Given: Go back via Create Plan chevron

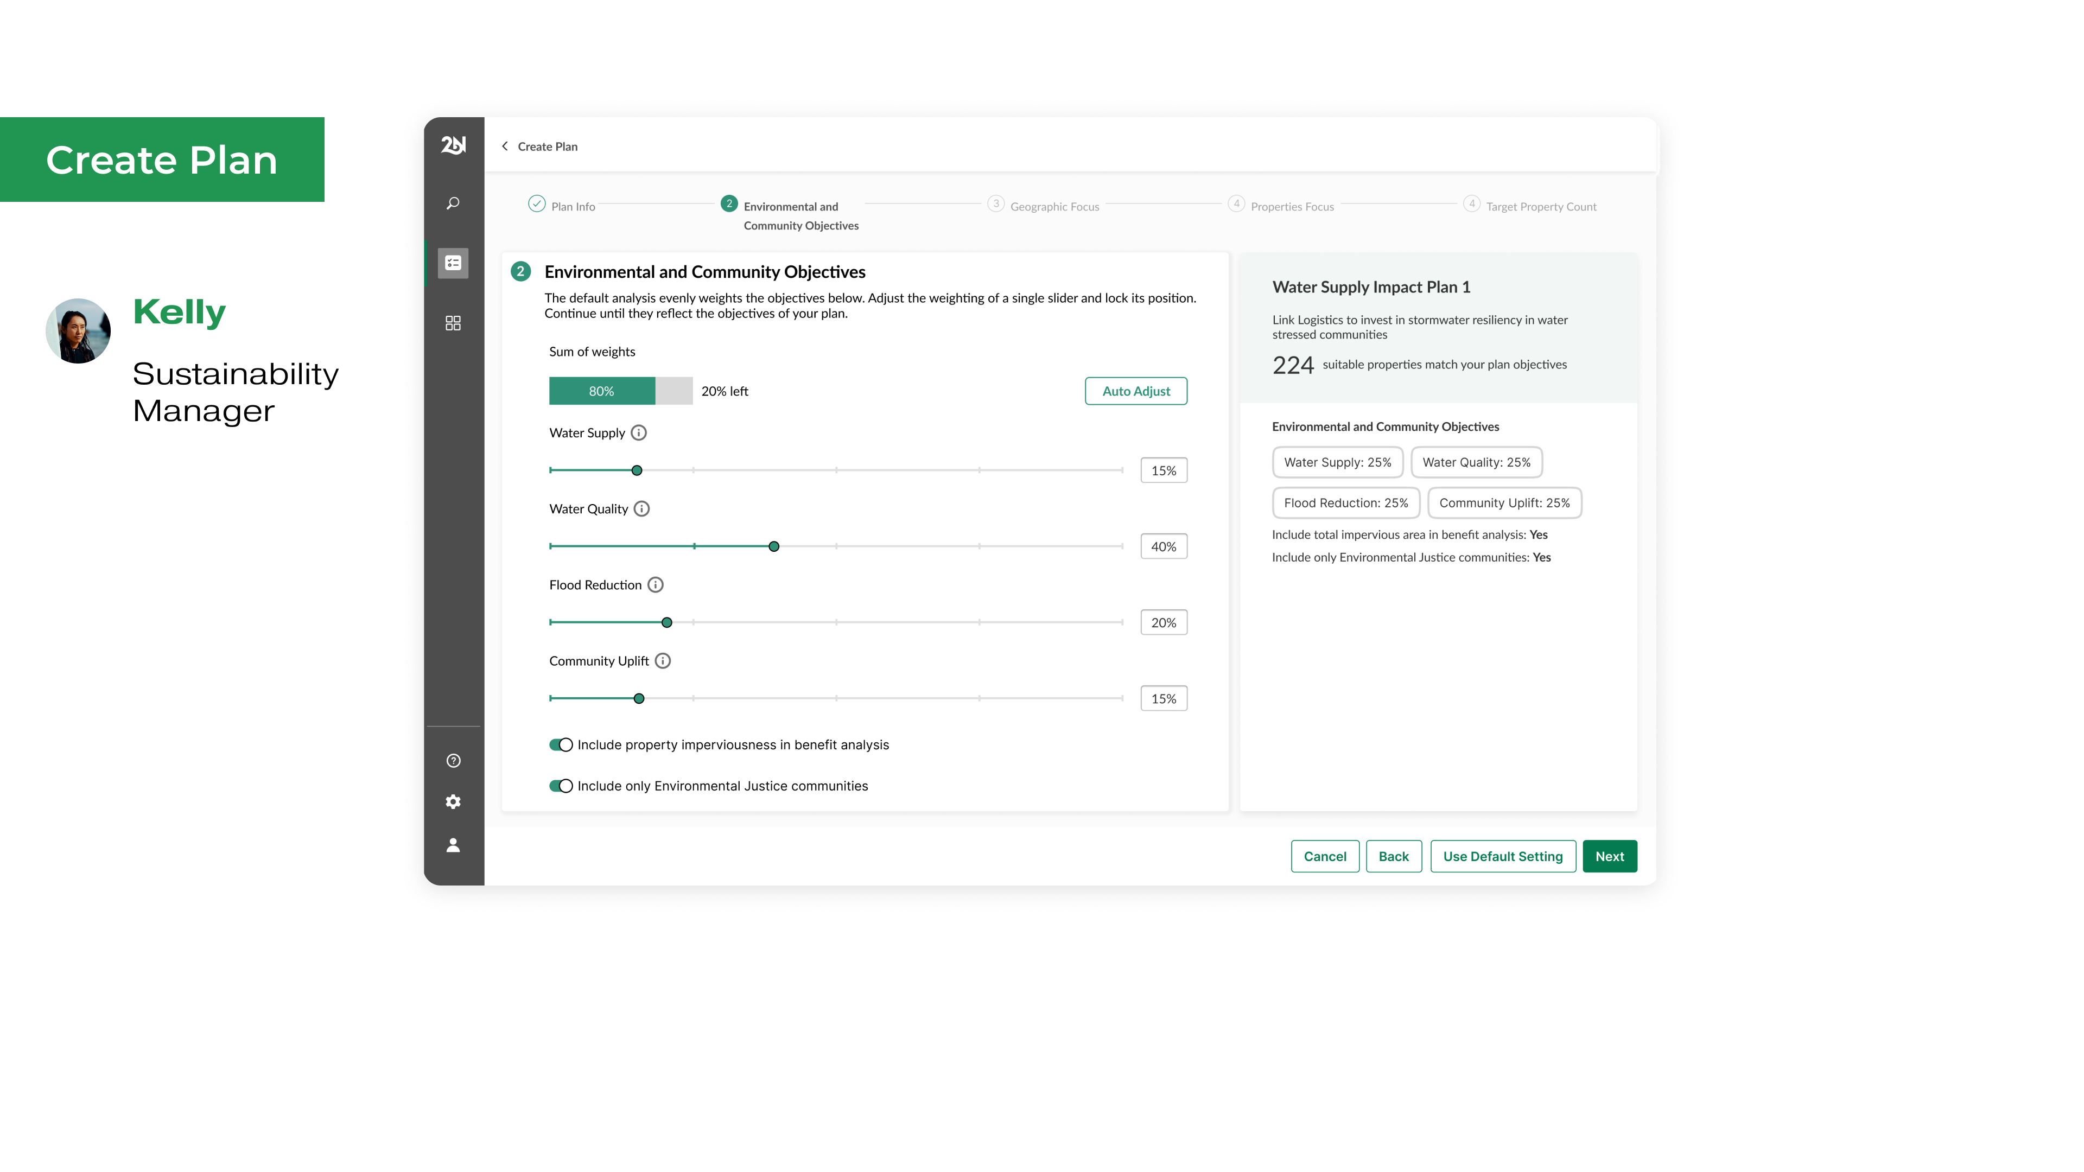Looking at the screenshot, I should [x=506, y=146].
